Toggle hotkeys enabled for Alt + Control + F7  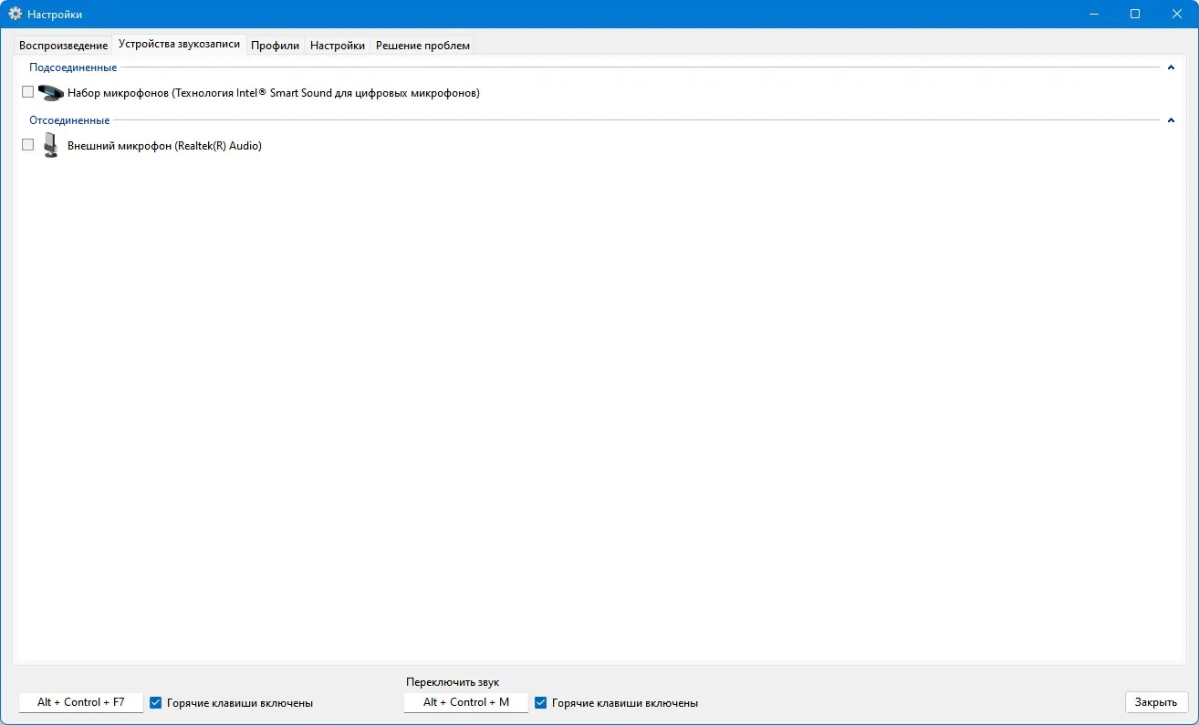[x=156, y=703]
